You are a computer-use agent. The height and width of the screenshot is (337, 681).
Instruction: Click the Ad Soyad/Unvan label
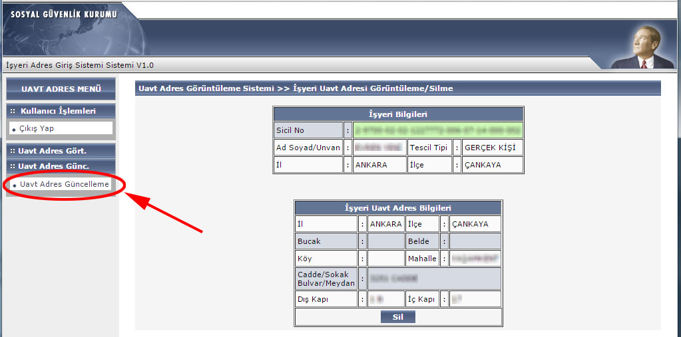(x=308, y=148)
